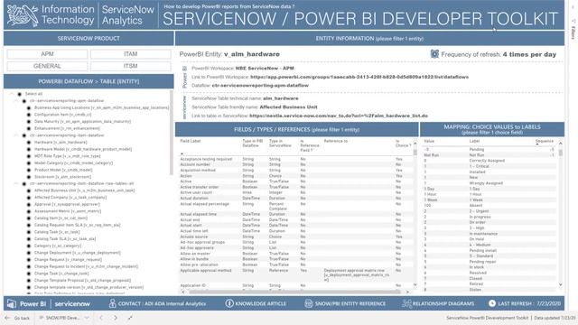Click Contact: ADI ADA Internal Analytics
This screenshot has height=325, width=578.
click(158, 303)
